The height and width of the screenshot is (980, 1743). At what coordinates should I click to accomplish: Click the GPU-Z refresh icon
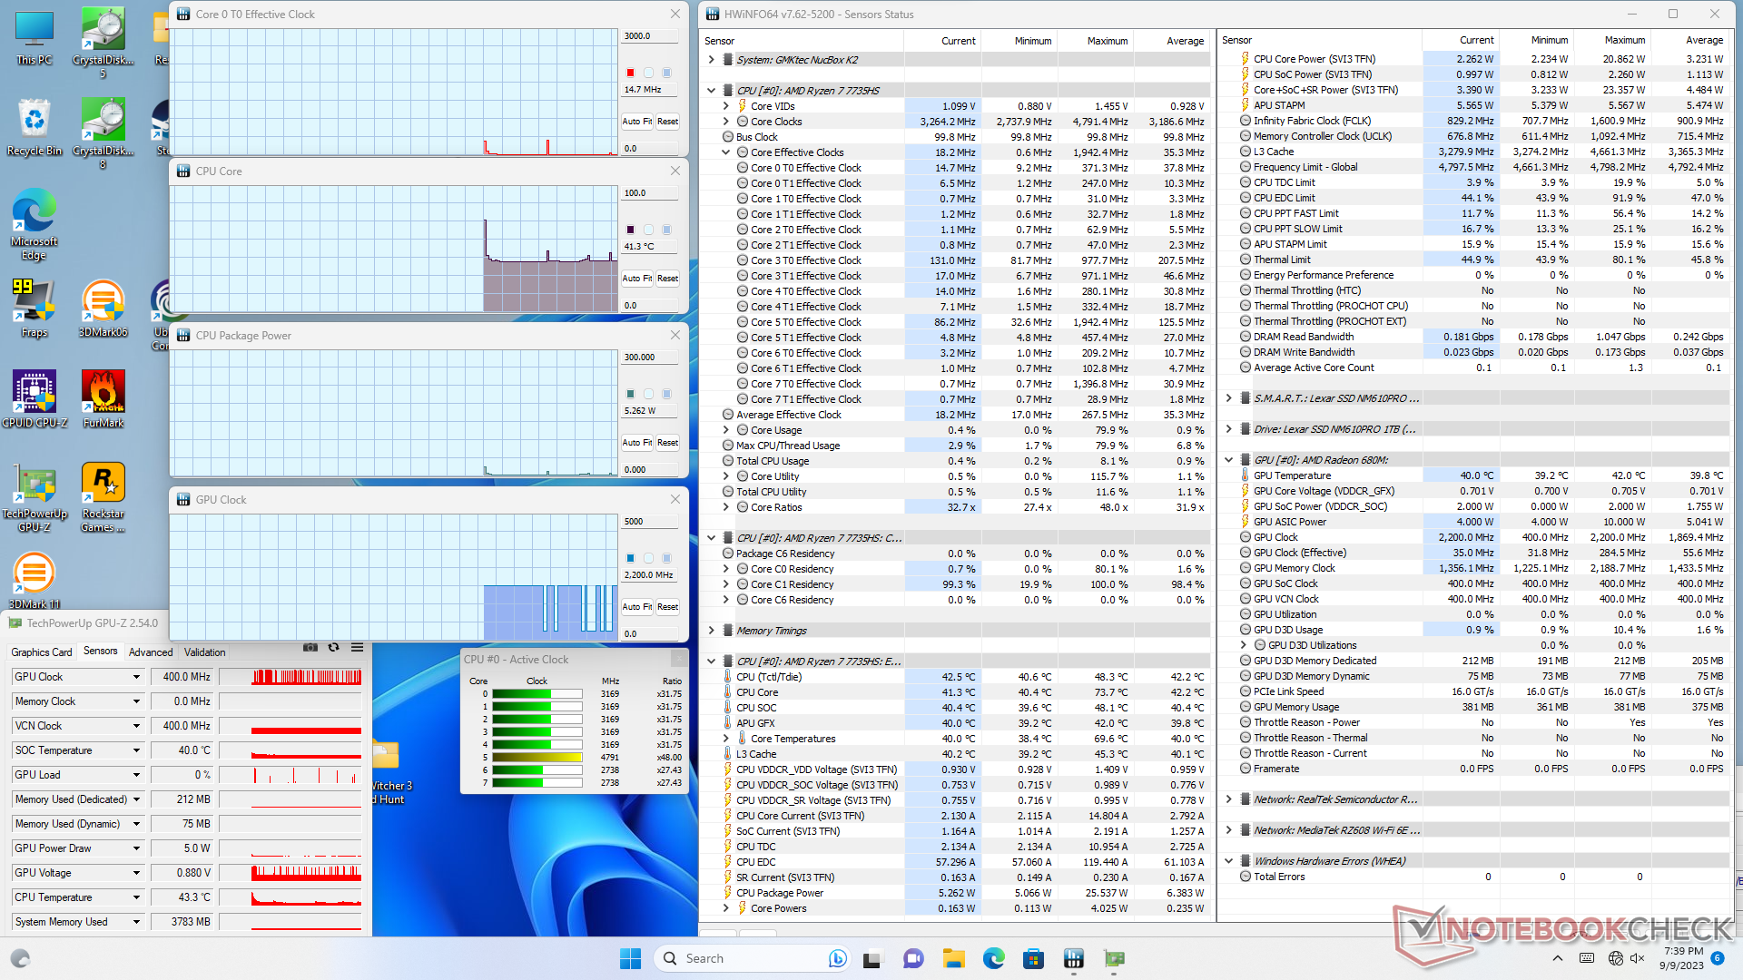pyautogui.click(x=333, y=648)
